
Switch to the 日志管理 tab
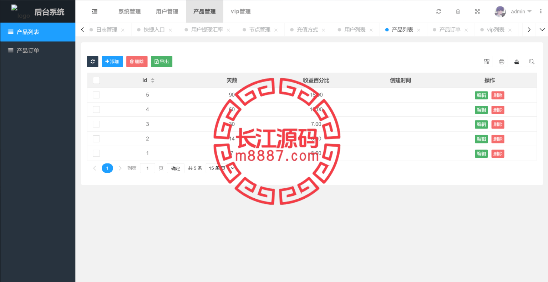click(x=107, y=30)
